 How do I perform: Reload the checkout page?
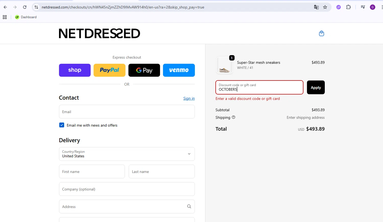click(x=25, y=7)
